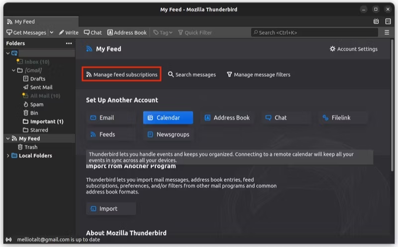Screen dimensions: 398x247
Task: Open the Drafts folder
Action: 34,79
